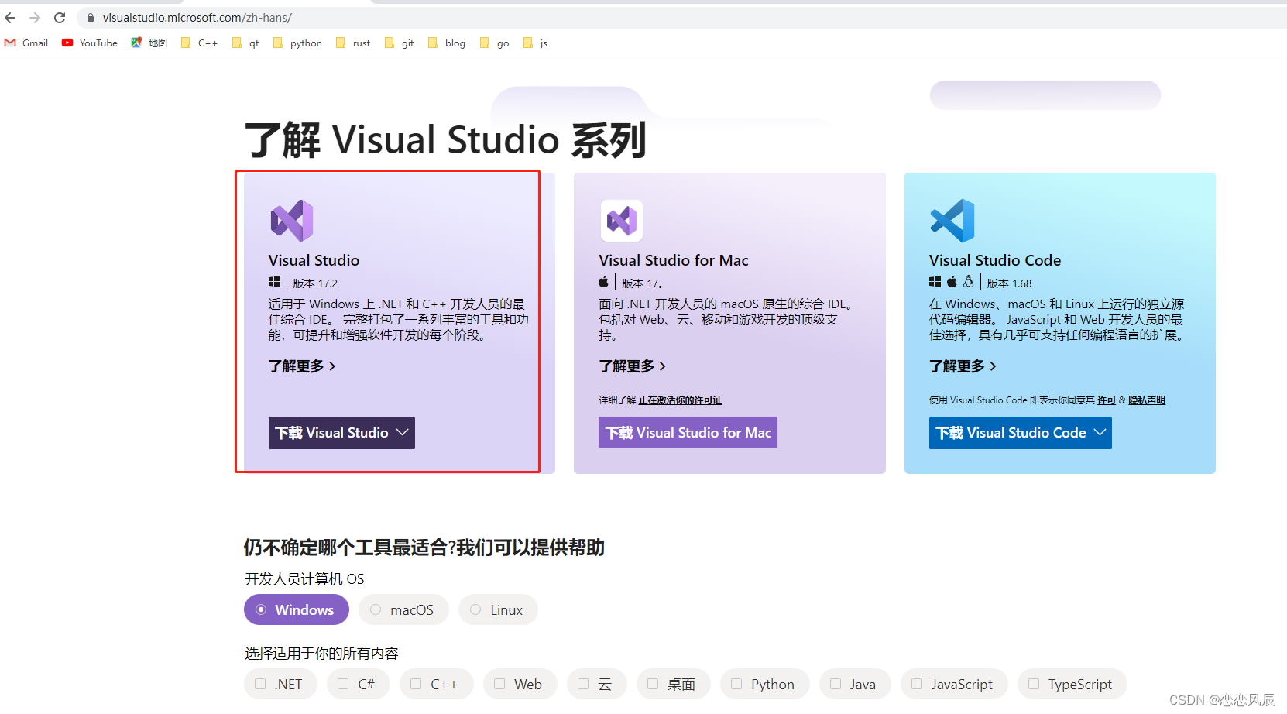
Task: Click the 版本 1.68 version text
Action: pyautogui.click(x=1009, y=283)
